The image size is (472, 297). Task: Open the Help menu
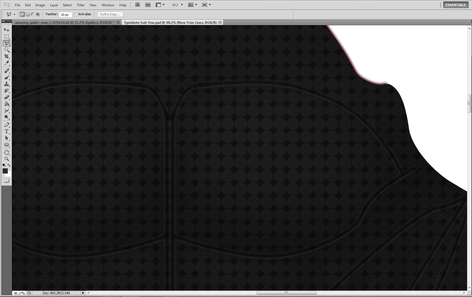pos(123,5)
